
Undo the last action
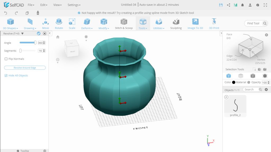tap(6, 13)
